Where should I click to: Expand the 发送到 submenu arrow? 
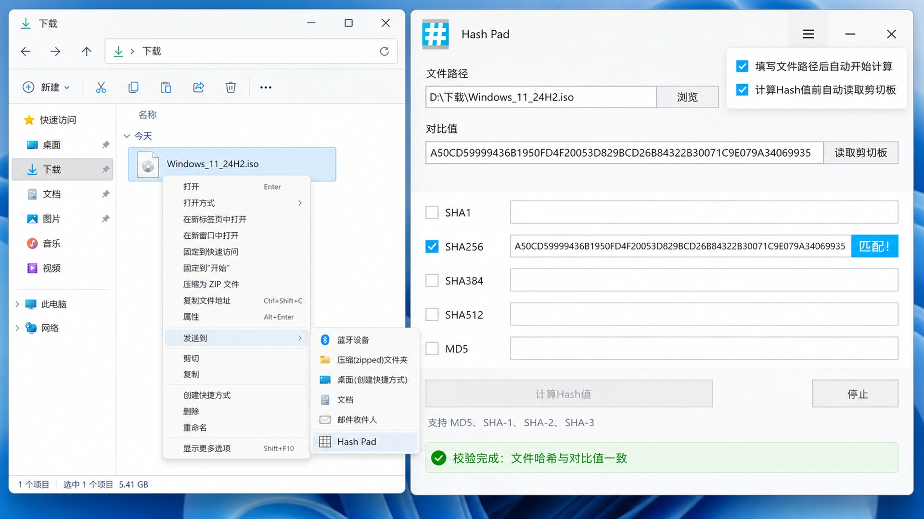(x=300, y=338)
